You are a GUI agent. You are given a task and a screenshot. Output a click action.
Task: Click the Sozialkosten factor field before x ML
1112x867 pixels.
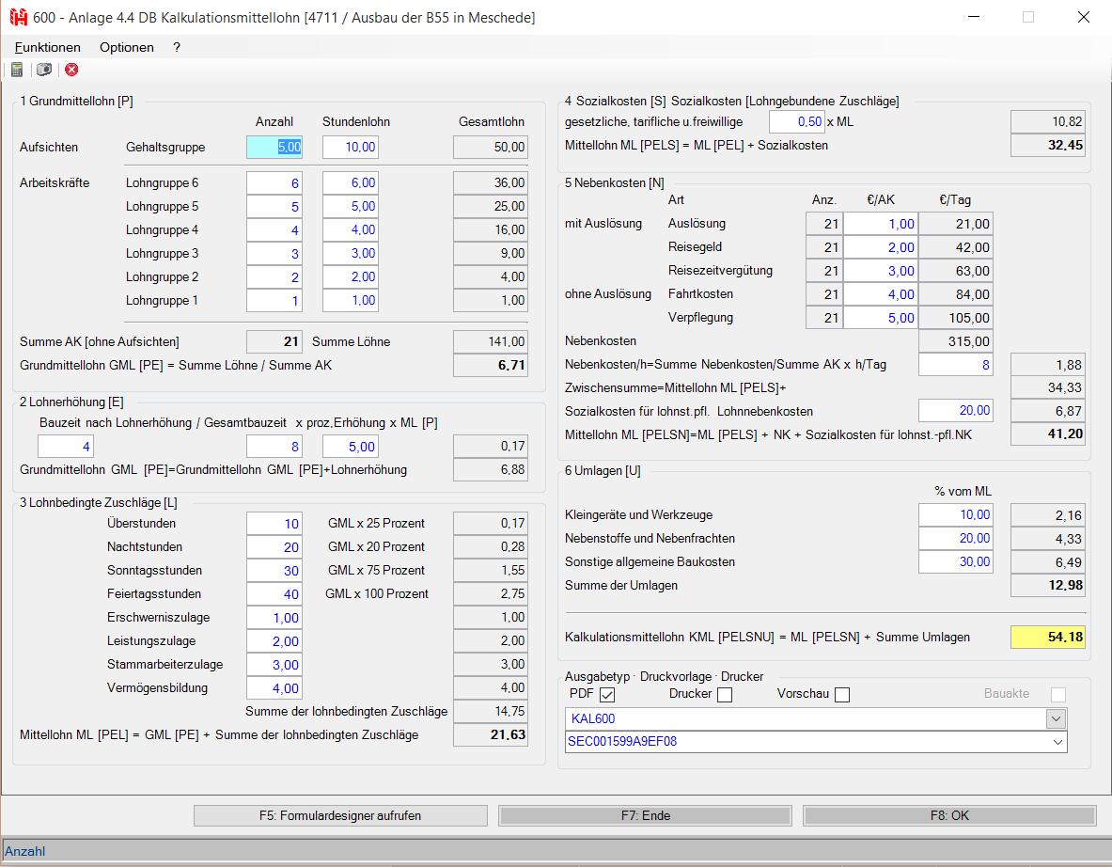click(x=796, y=121)
